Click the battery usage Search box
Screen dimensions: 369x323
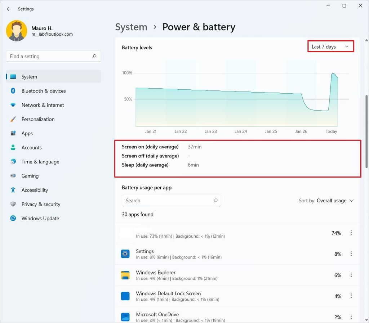171,200
